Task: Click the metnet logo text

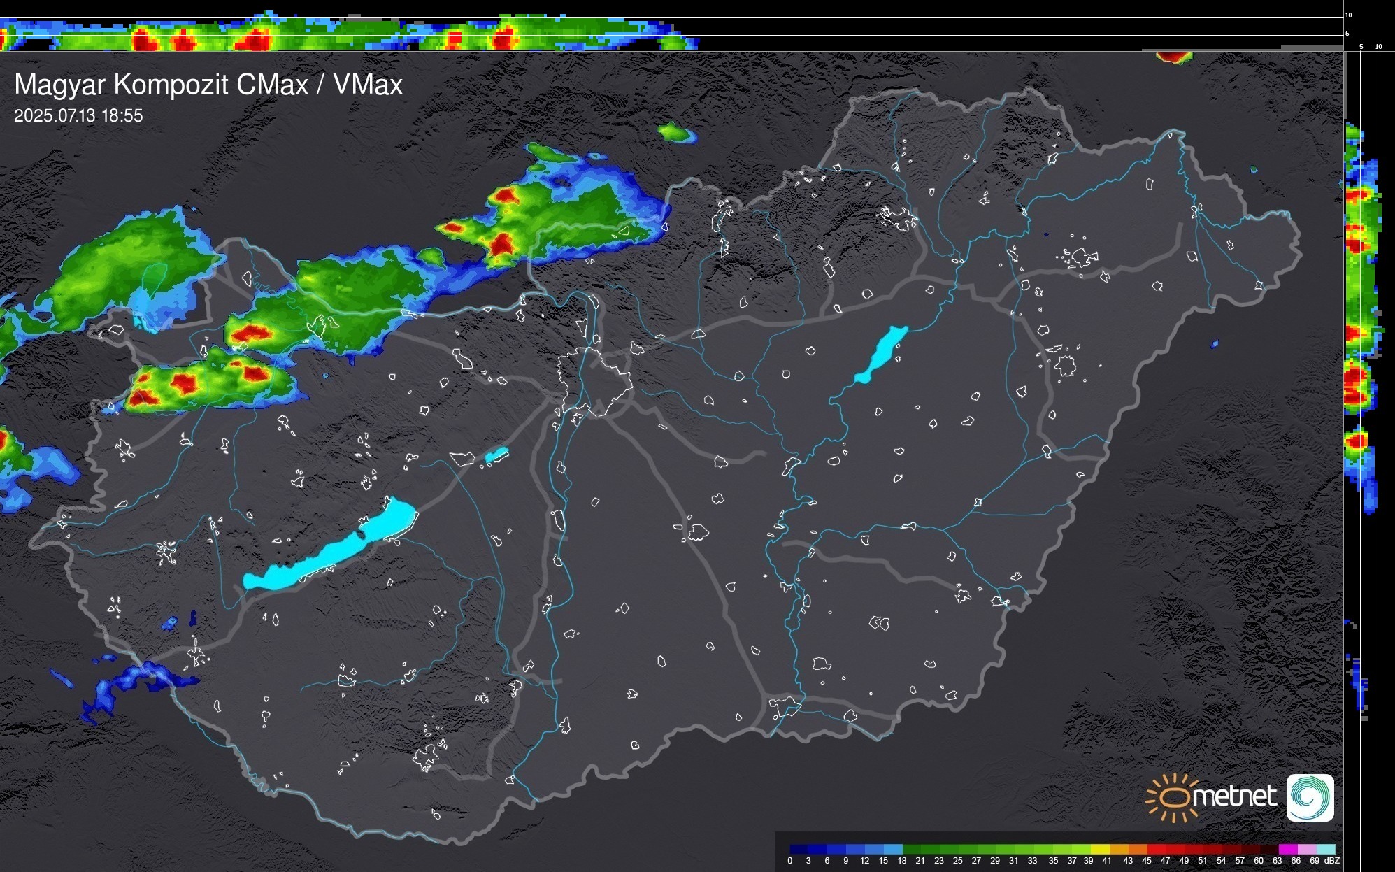Action: [1233, 796]
